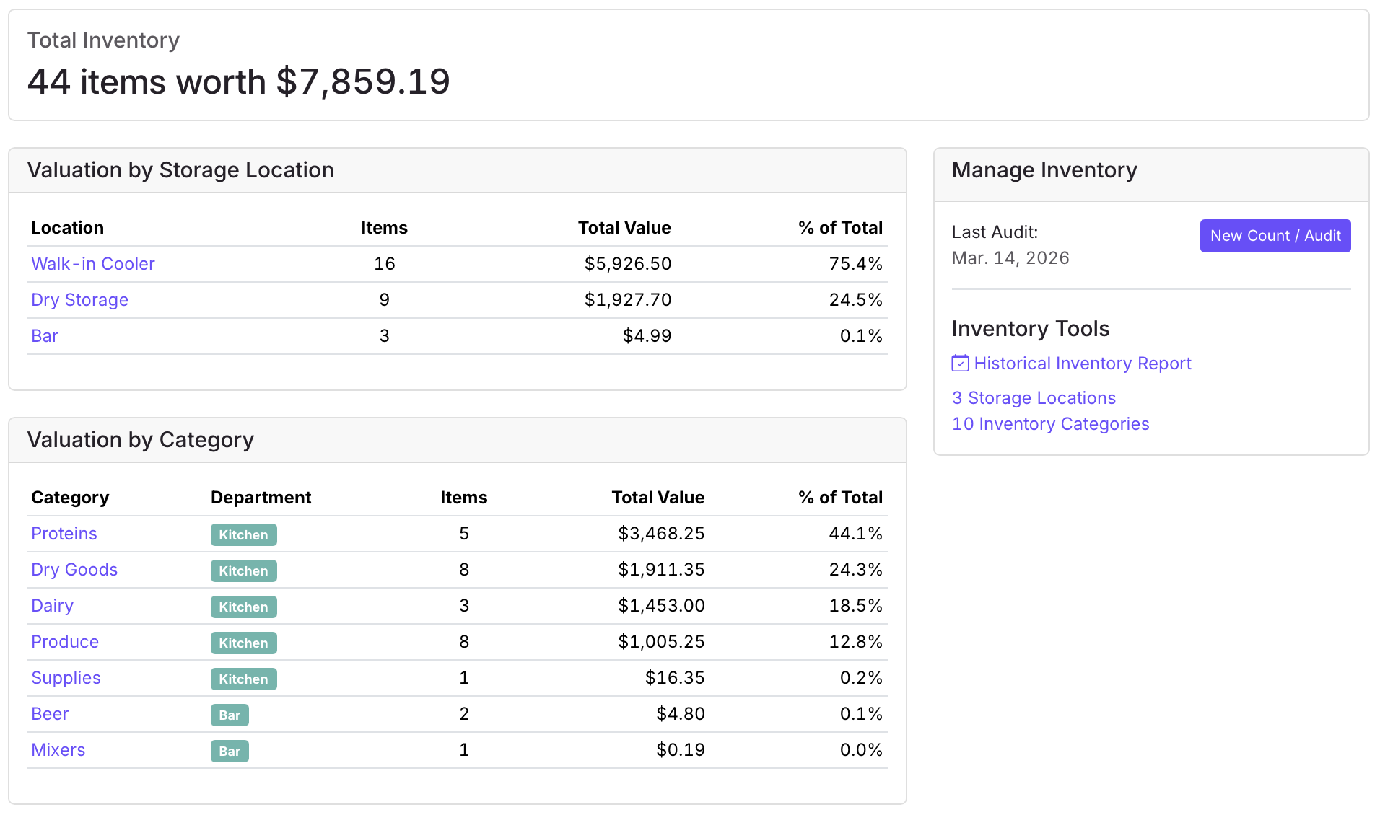The image size is (1380, 815).
Task: Click the $16.35 Supplies value
Action: click(x=675, y=678)
